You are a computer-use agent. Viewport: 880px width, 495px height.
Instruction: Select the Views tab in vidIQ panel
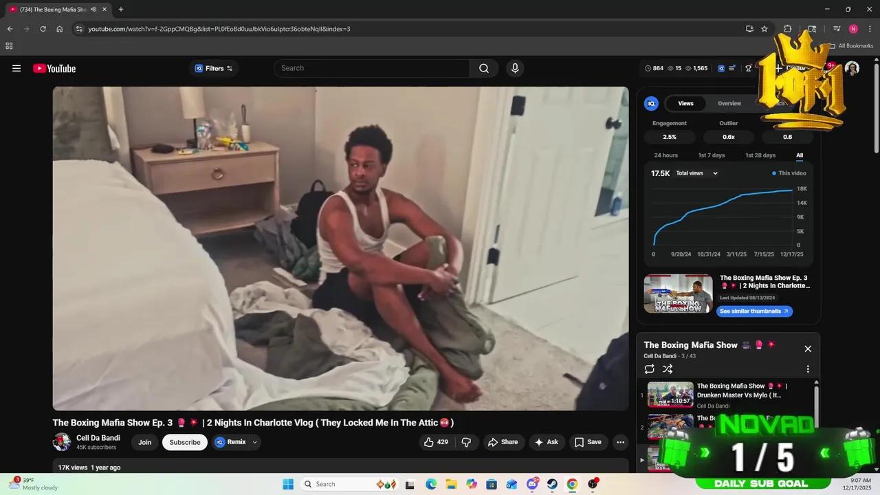tap(686, 103)
